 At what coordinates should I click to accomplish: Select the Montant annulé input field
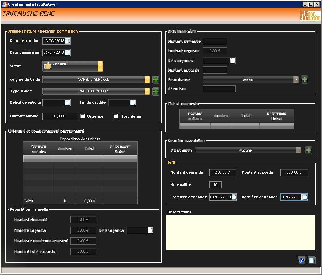tap(60, 116)
